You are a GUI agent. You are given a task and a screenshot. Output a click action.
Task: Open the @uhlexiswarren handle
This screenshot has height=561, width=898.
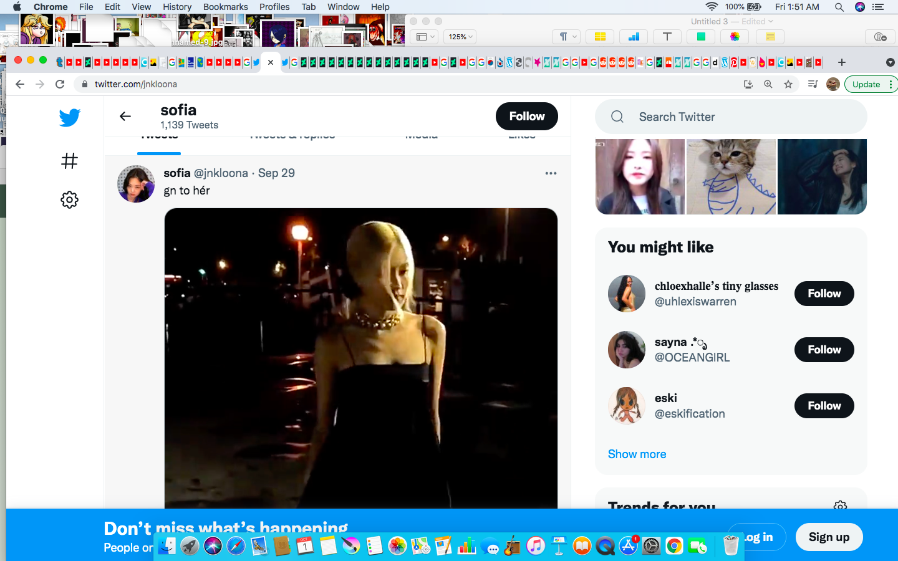coord(695,302)
